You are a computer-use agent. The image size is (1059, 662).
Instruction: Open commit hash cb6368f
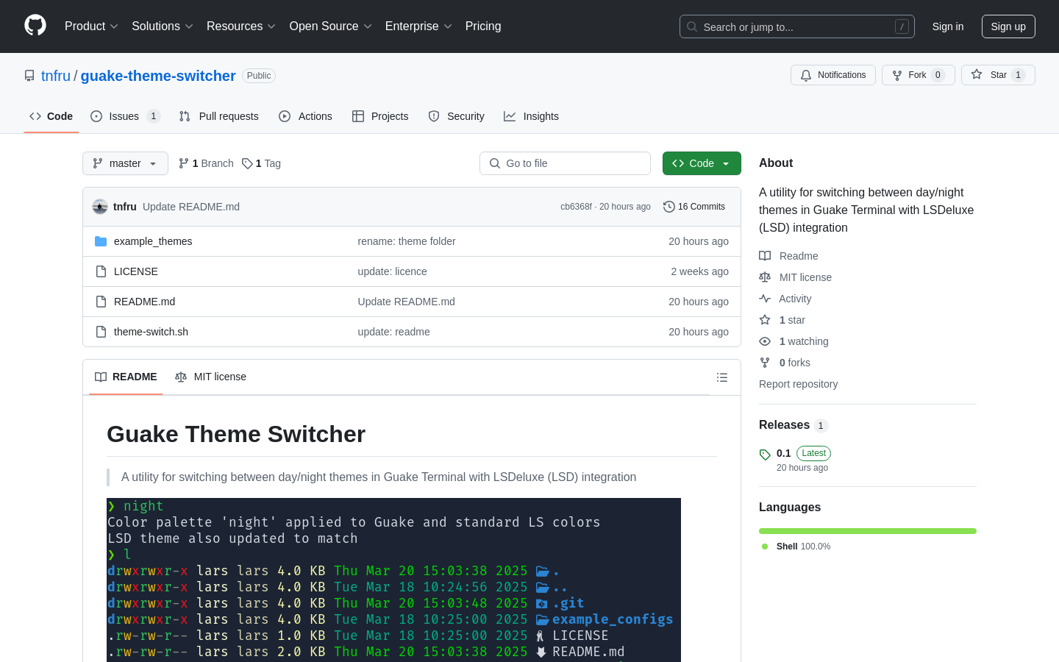[576, 207]
